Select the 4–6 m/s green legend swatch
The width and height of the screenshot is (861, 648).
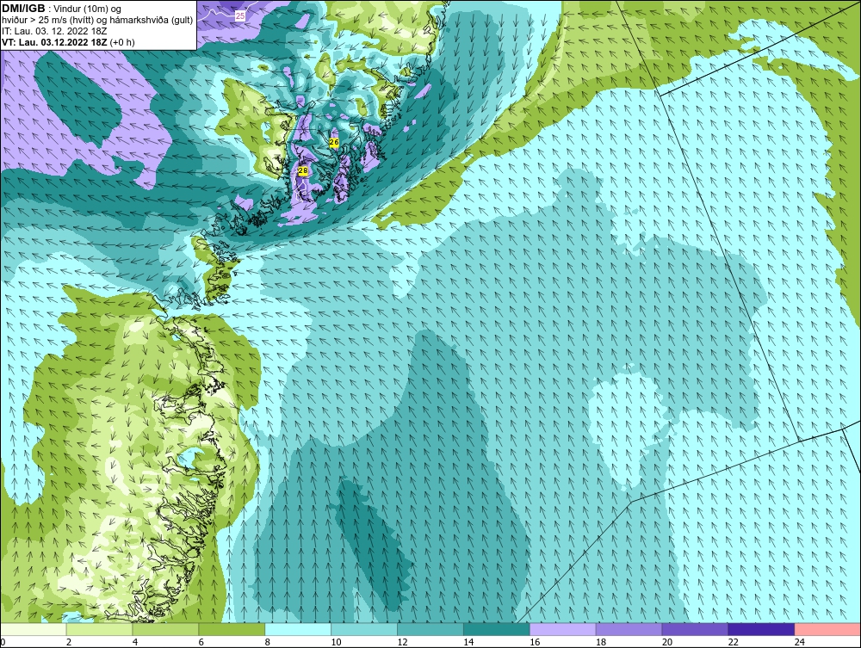pos(165,629)
